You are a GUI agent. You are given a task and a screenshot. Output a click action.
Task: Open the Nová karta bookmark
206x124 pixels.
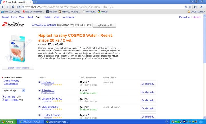tap(89, 12)
